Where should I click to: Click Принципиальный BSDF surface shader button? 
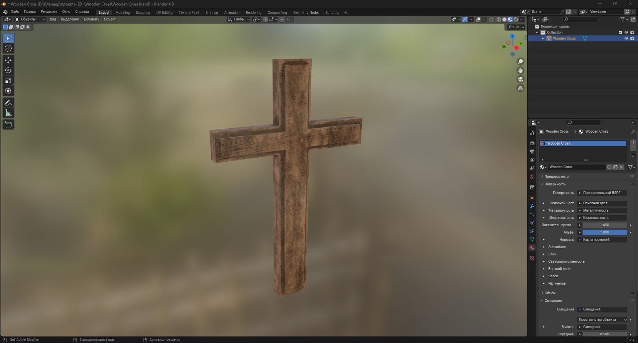point(602,193)
